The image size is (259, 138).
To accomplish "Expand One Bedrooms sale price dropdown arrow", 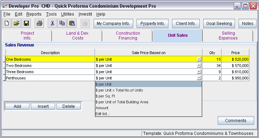I will point(199,59).
